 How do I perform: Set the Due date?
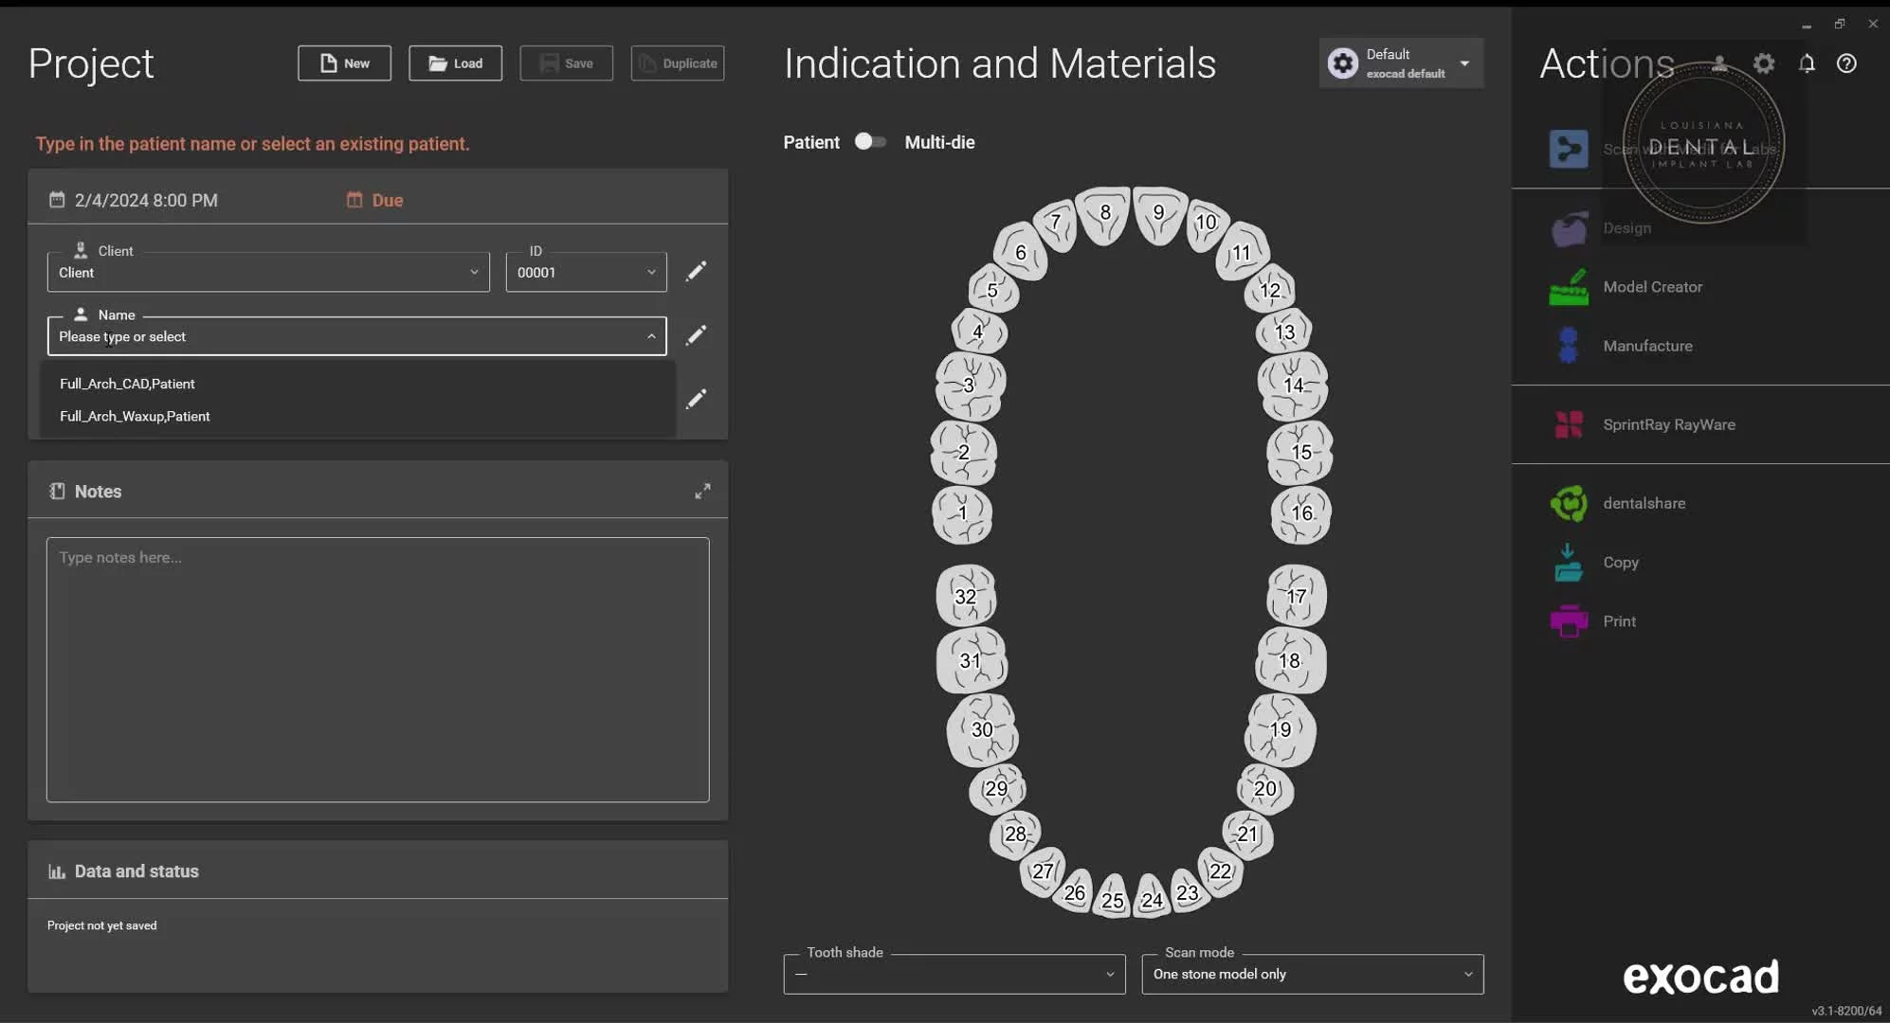click(x=375, y=200)
